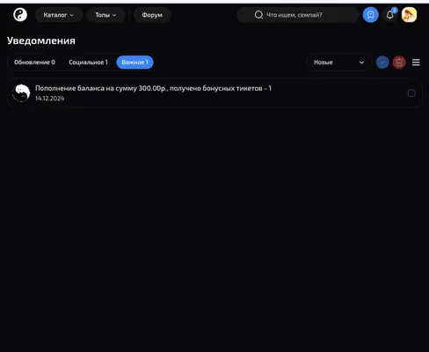
Task: Click the Уведомления page heading
Action: tap(41, 40)
